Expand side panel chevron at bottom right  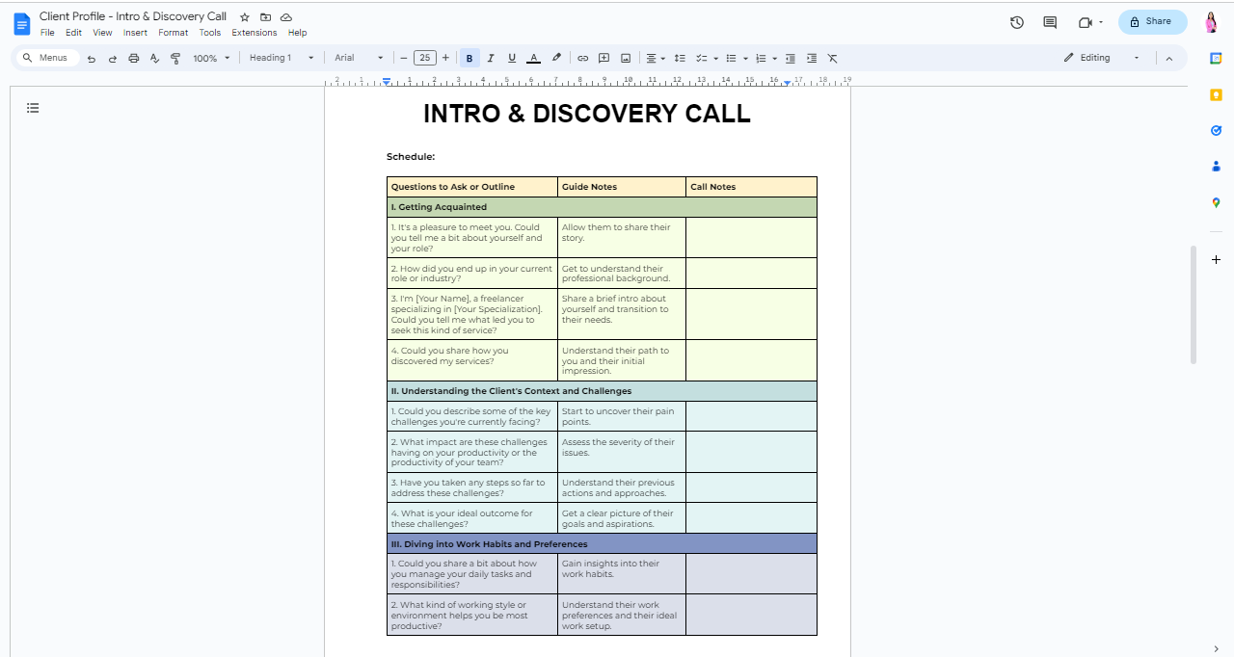(1216, 648)
